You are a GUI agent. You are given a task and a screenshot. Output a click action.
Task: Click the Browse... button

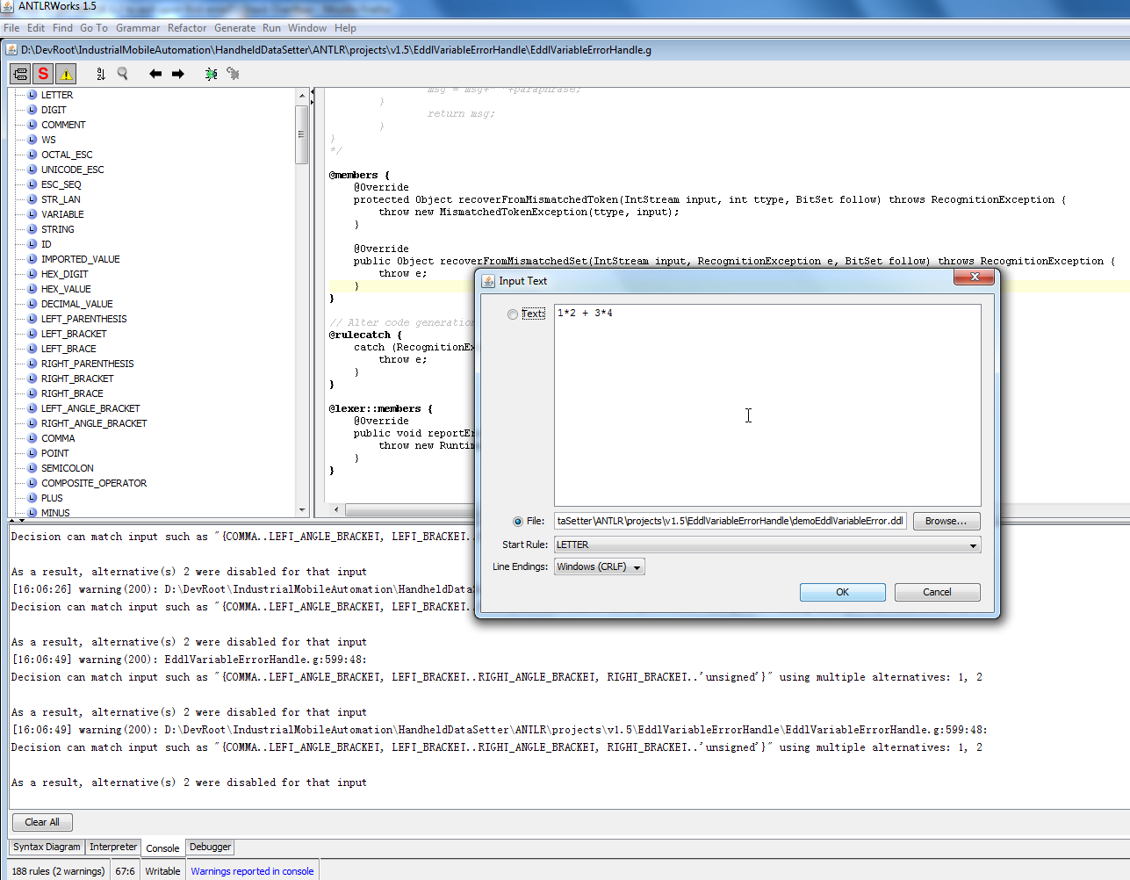pos(946,522)
